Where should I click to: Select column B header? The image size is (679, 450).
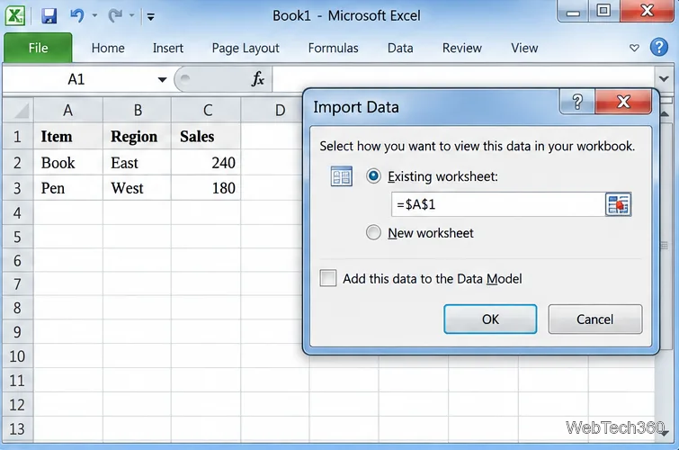[x=138, y=110]
